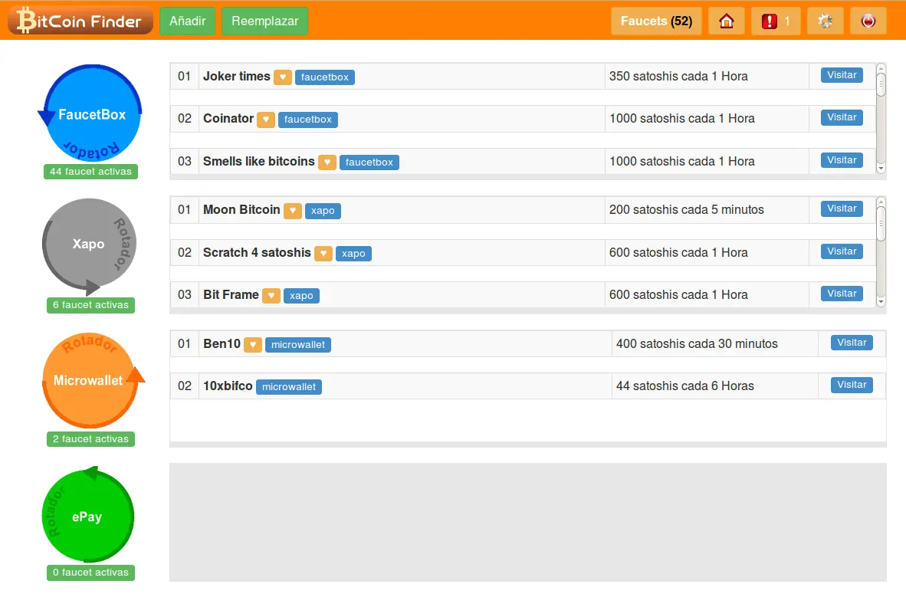Viewport: 906px width, 604px height.
Task: Open the Xapo rotator circle
Action: (x=89, y=245)
